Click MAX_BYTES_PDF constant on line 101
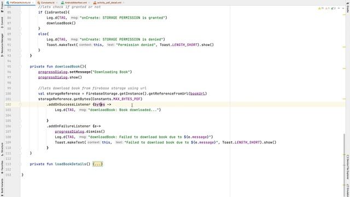The image size is (350, 197). [x=126, y=99]
